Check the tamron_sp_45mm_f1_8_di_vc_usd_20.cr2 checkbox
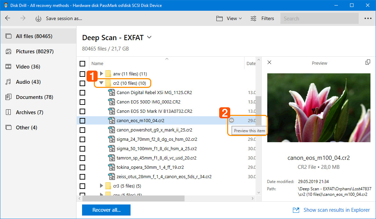This screenshot has width=376, height=219. point(82,158)
